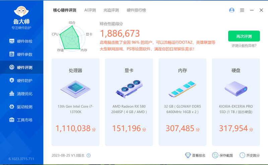Click the 2023-08-25 V1.0版本 text
The height and width of the screenshot is (165, 268).
pos(68,155)
